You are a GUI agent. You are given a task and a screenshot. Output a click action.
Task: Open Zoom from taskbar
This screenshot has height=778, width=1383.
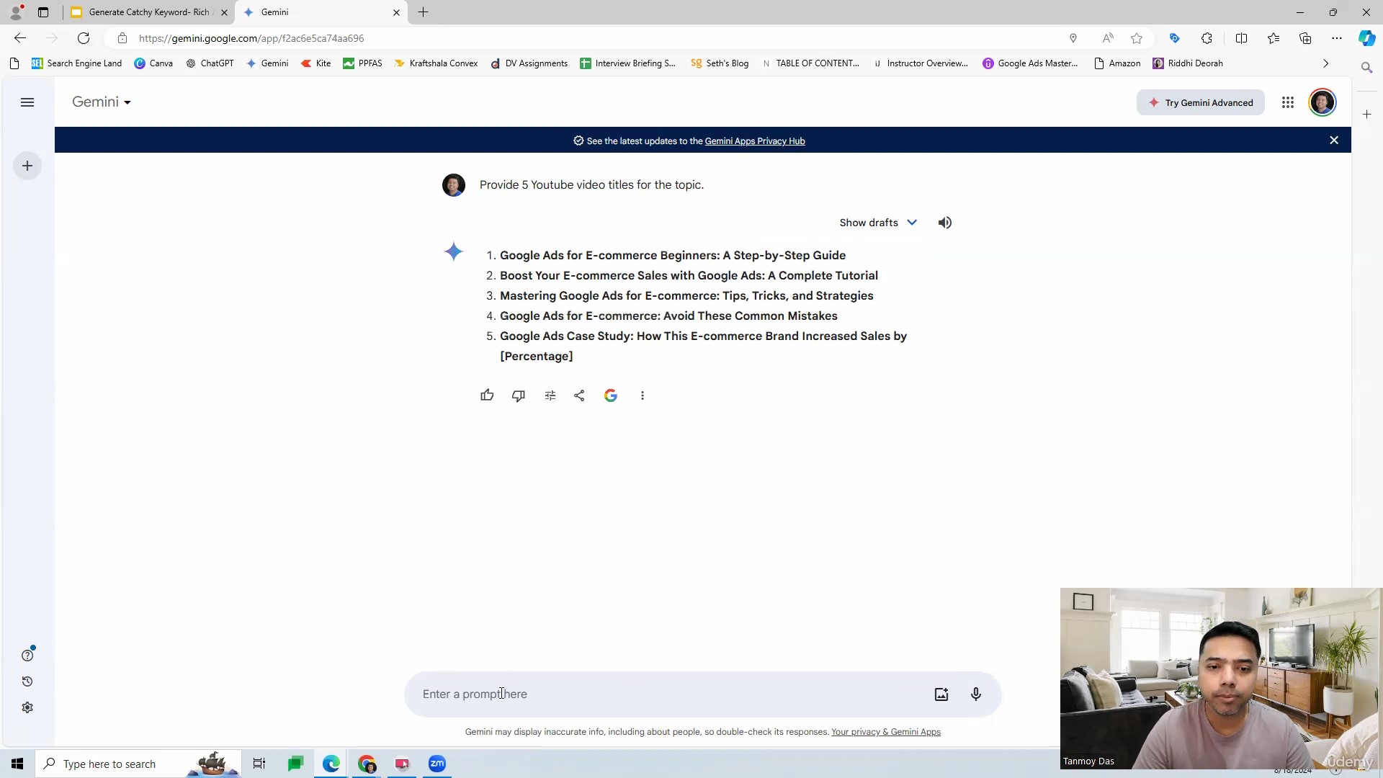point(437,764)
